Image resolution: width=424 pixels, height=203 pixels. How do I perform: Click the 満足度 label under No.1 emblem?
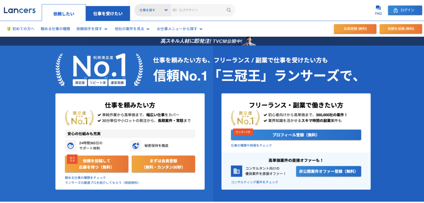(x=80, y=83)
